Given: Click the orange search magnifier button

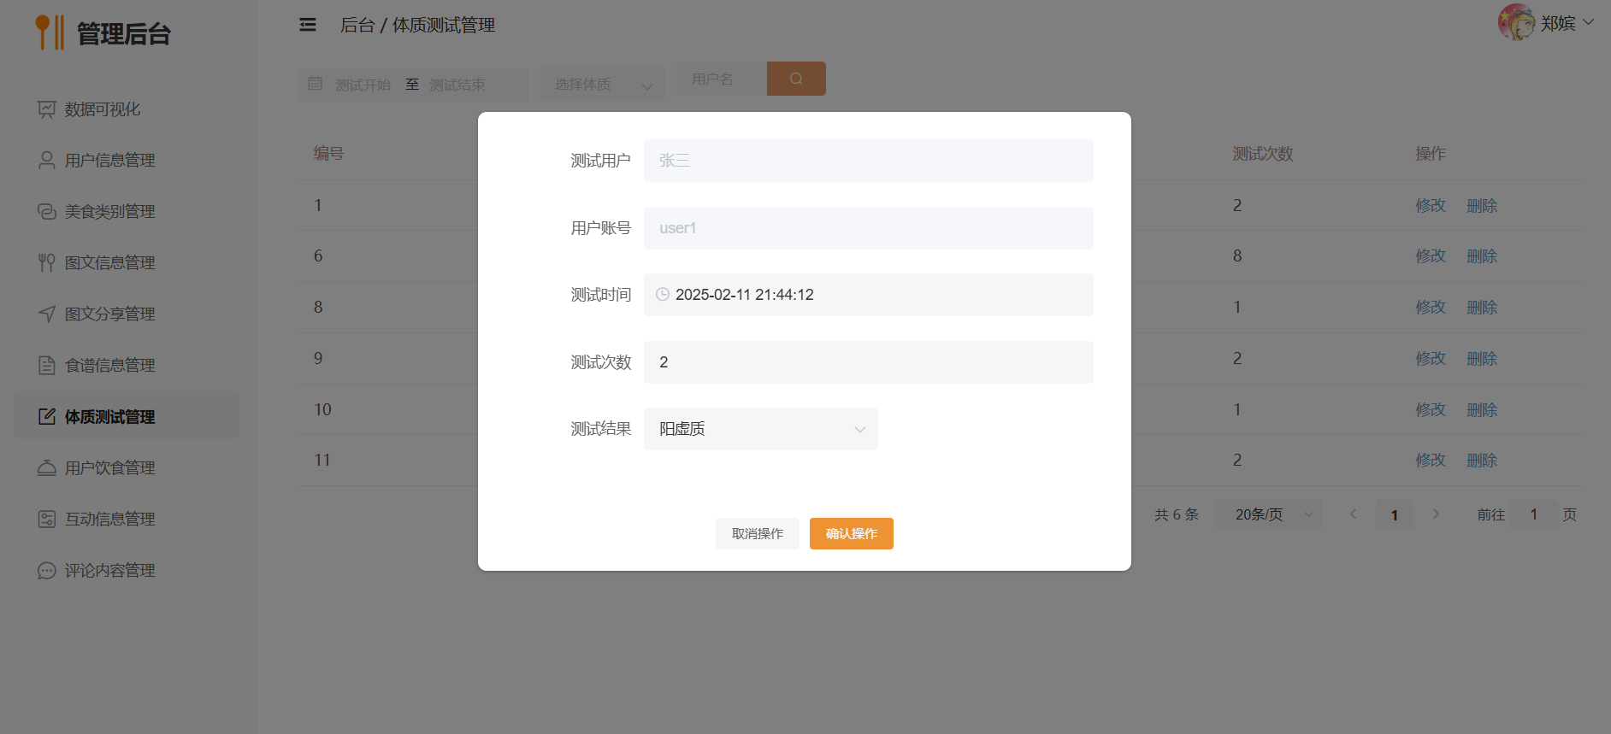Looking at the screenshot, I should (x=796, y=79).
